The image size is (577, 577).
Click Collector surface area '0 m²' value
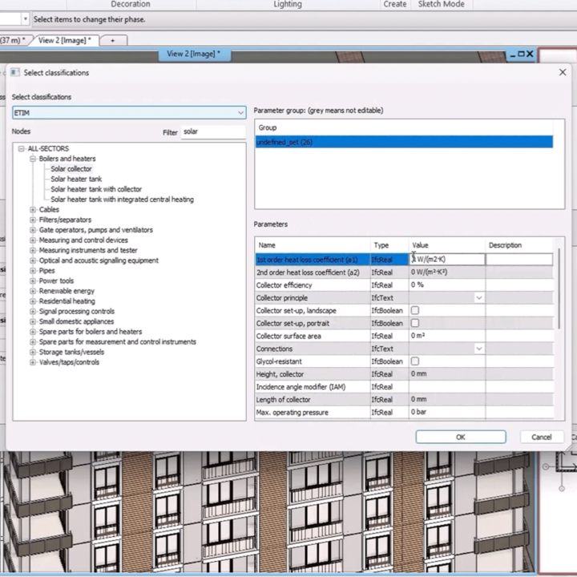coord(418,336)
